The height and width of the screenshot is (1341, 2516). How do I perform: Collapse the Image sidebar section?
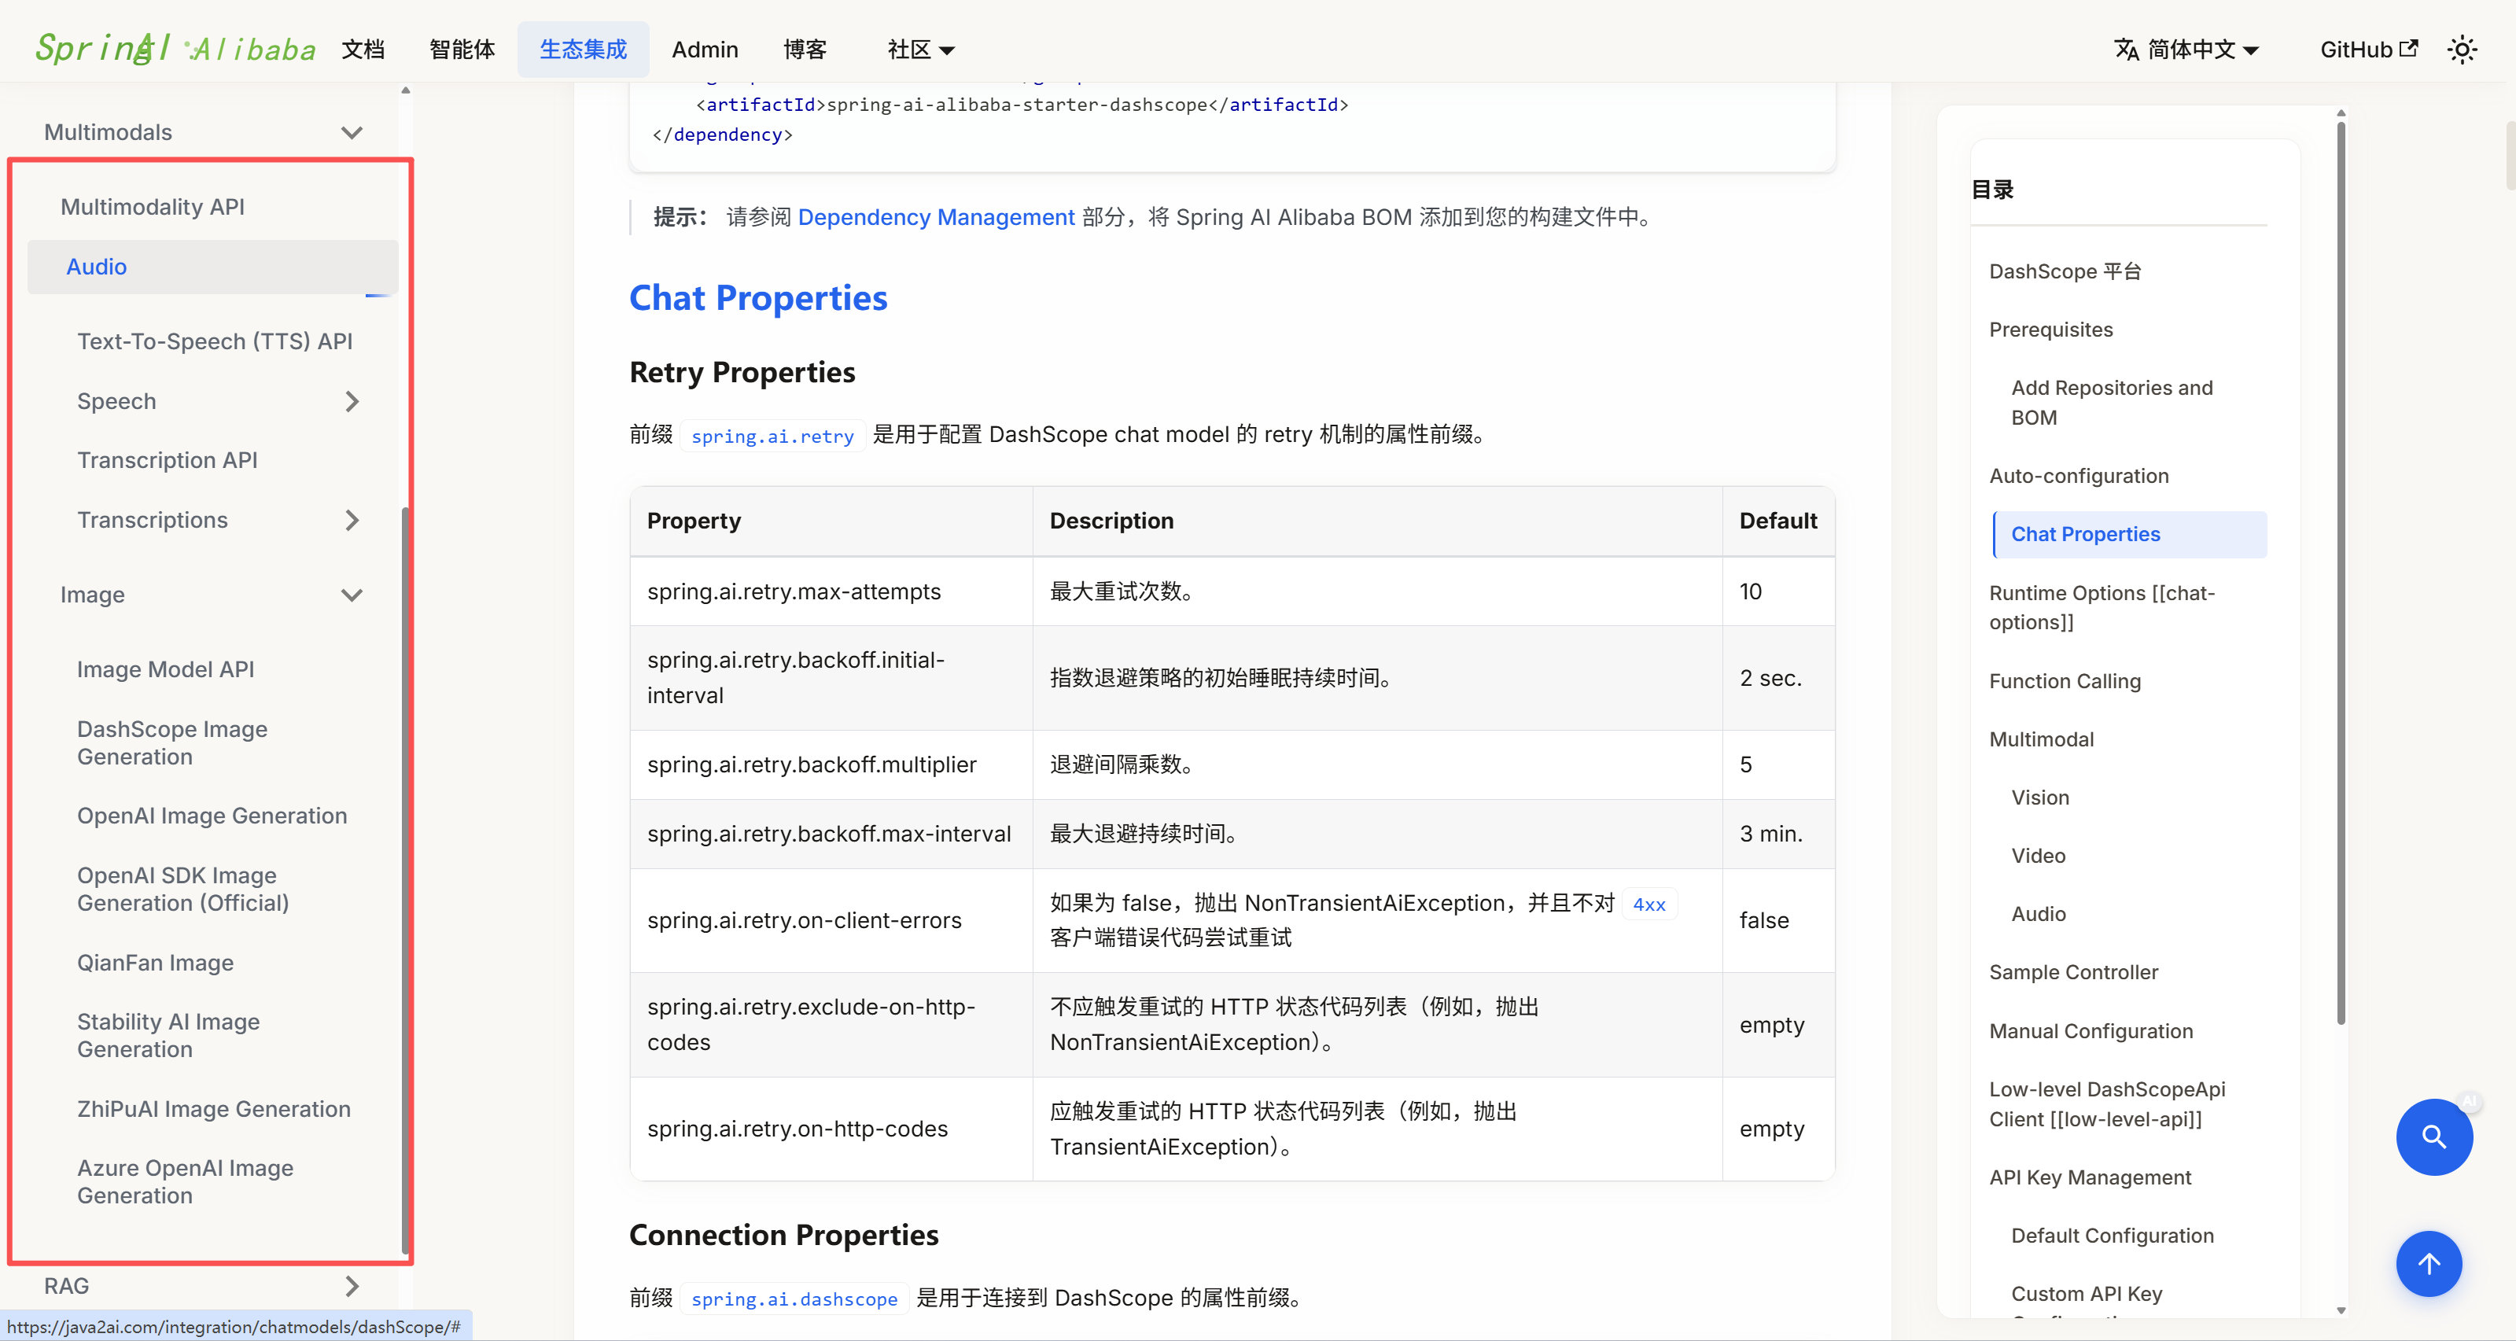pos(352,594)
